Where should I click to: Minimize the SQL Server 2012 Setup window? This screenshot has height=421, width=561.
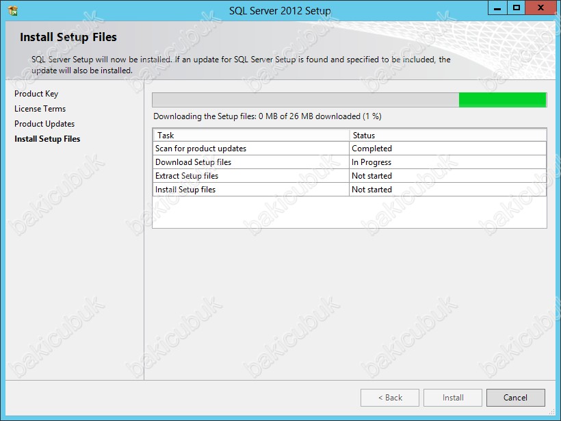point(497,8)
